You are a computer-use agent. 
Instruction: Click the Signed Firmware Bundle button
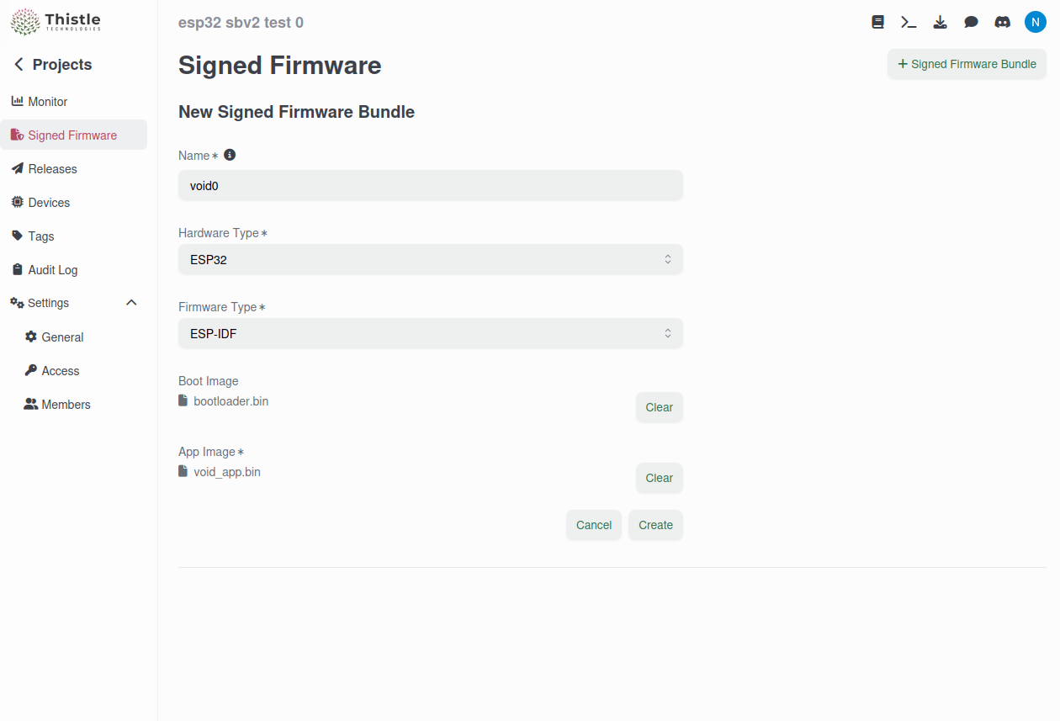click(x=966, y=64)
